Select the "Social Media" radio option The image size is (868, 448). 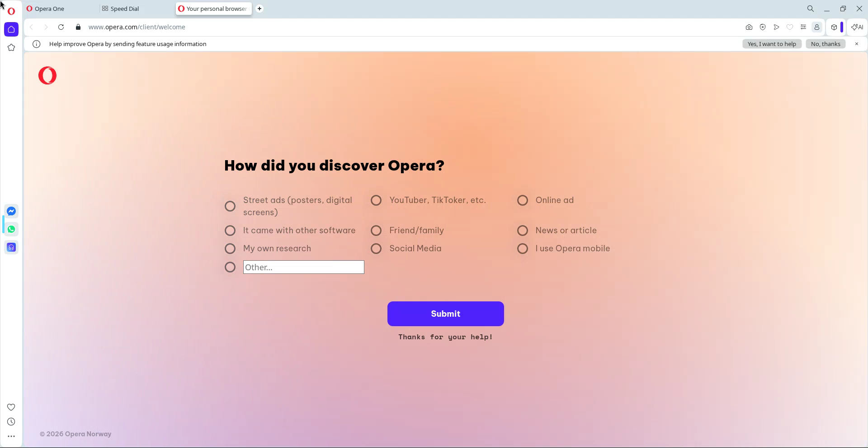376,249
